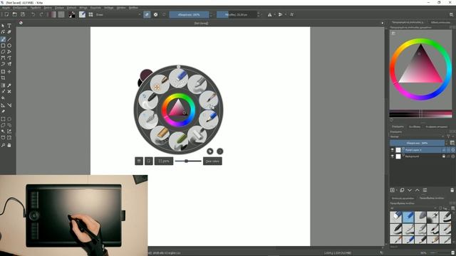Viewport: 456px width, 256px height.
Task: Expand horizontal mirror options arrow
Action: coord(274,14)
